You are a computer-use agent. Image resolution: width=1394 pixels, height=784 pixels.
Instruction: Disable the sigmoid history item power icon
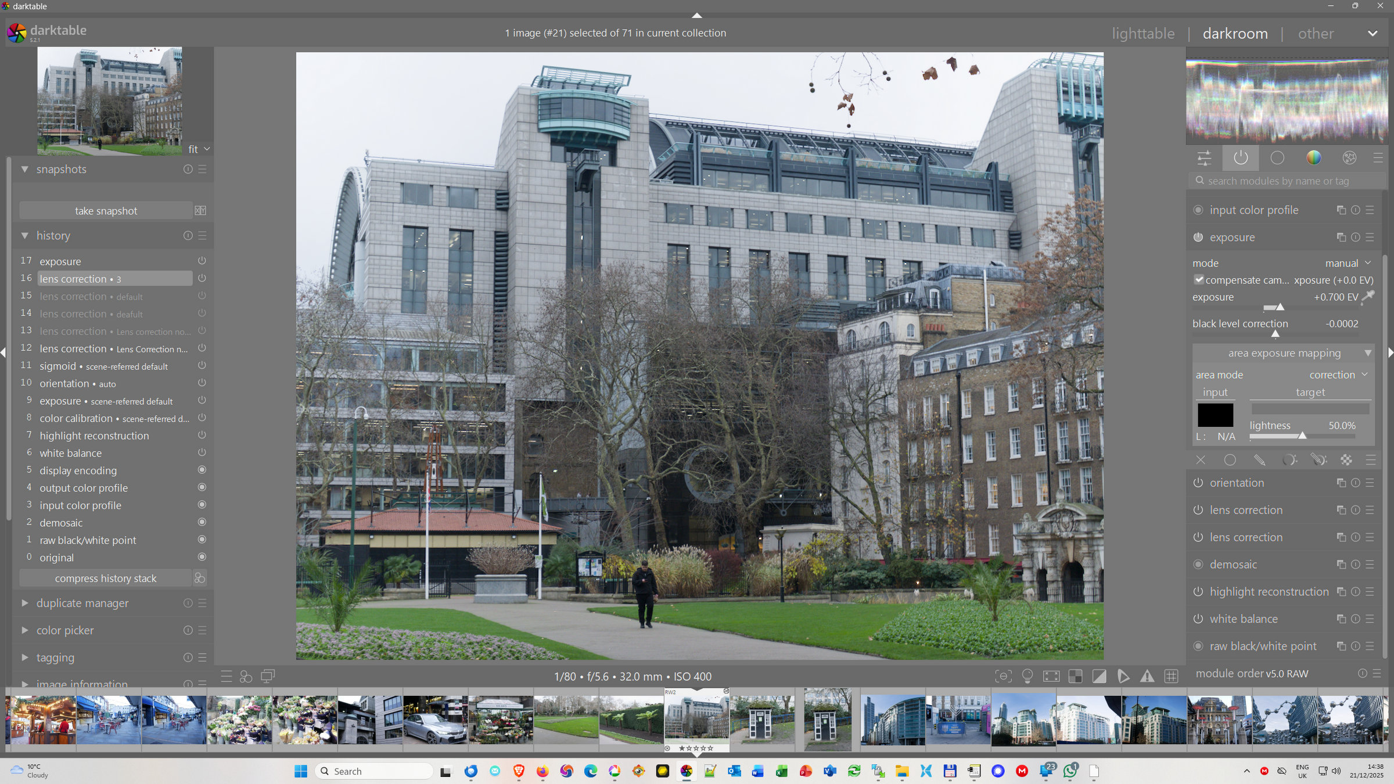[x=202, y=366]
